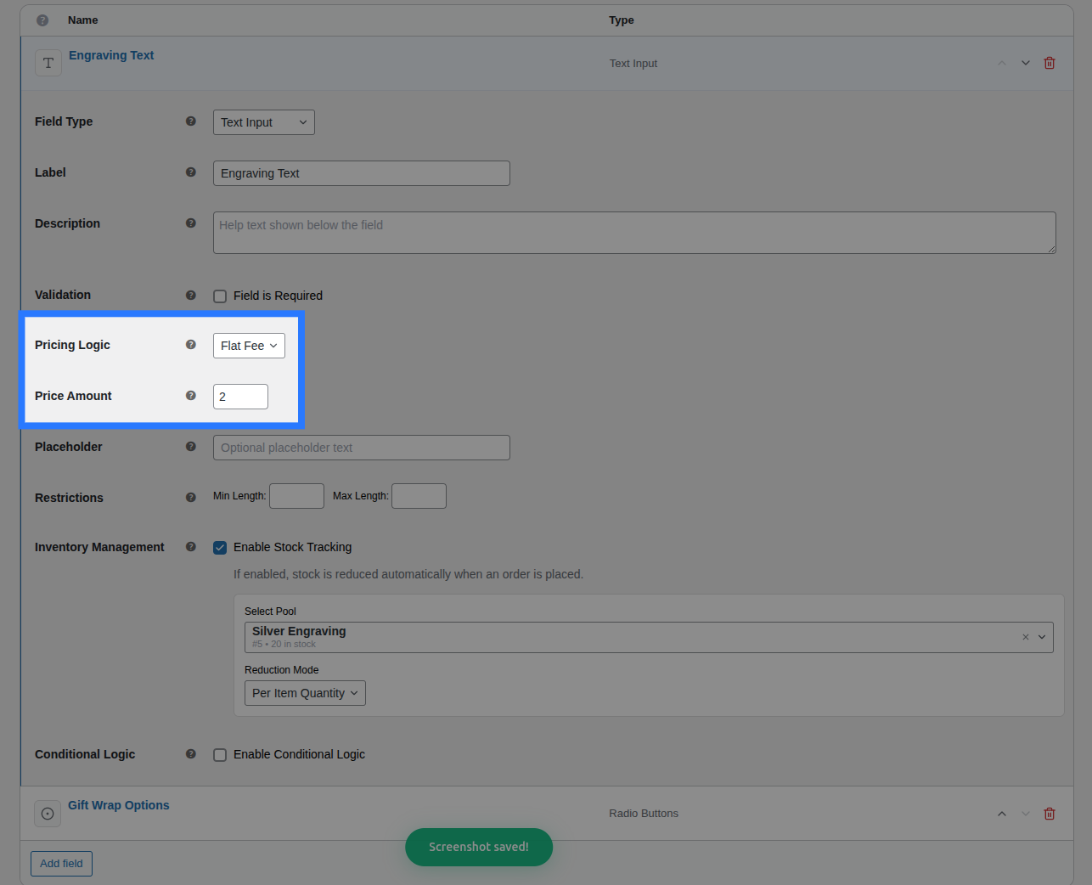Show help for Placeholder setting
This screenshot has width=1092, height=885.
point(191,447)
